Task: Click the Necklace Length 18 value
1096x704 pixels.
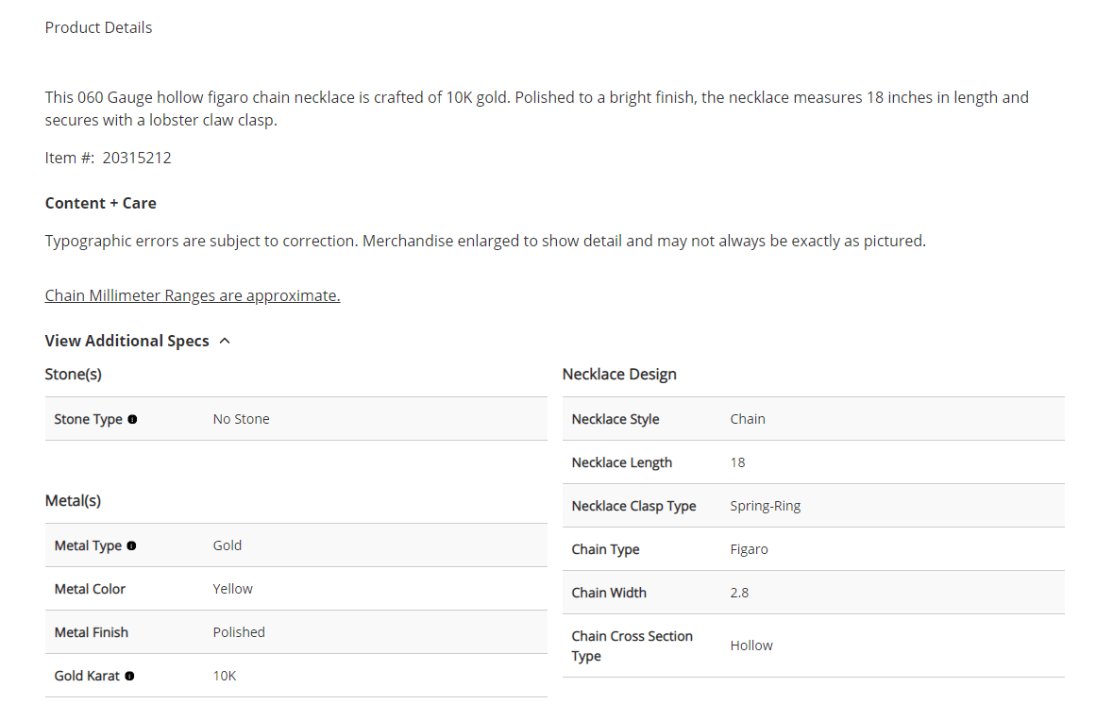Action: pyautogui.click(x=737, y=462)
